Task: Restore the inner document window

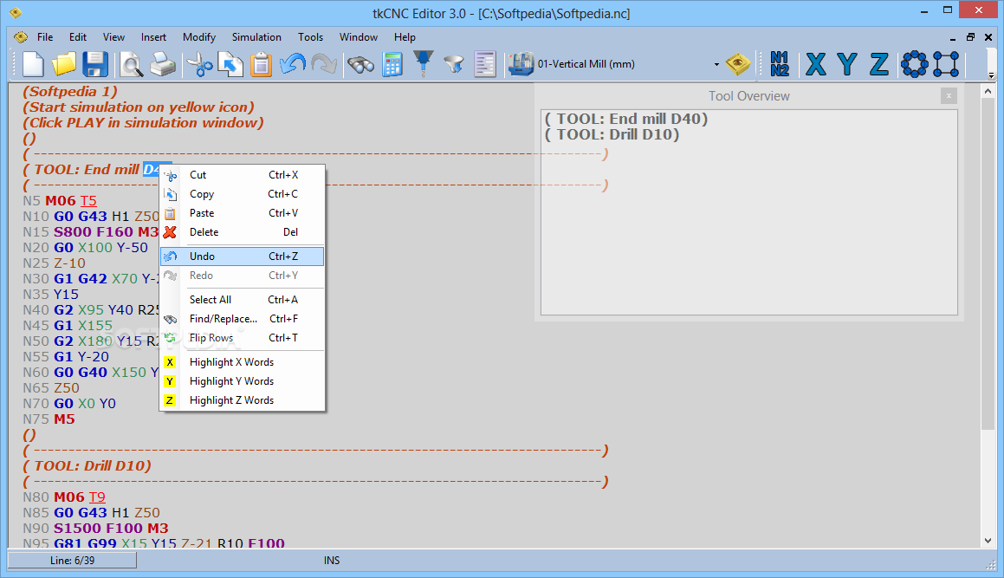Action: 971,37
